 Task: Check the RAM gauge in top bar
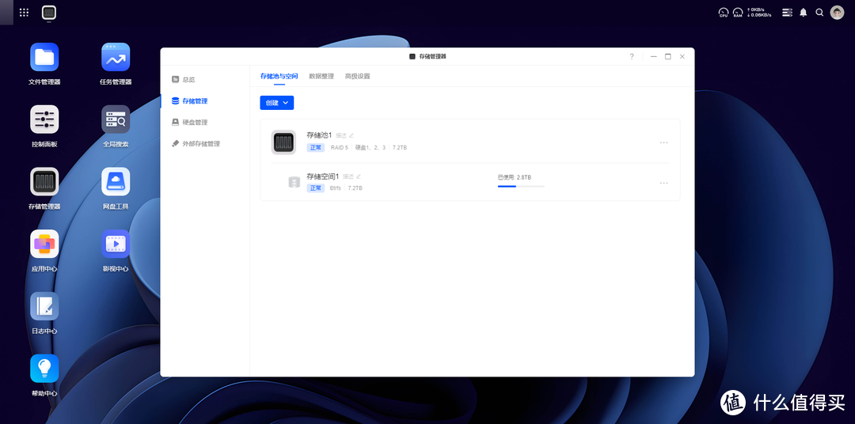tap(738, 12)
